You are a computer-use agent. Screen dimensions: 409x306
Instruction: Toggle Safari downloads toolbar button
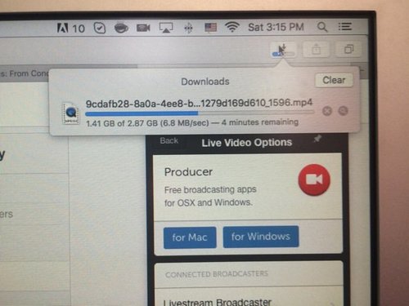pyautogui.click(x=283, y=50)
